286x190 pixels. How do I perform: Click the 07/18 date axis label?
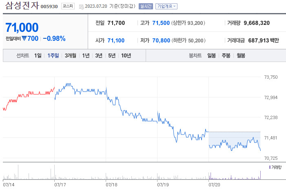(x=111, y=185)
